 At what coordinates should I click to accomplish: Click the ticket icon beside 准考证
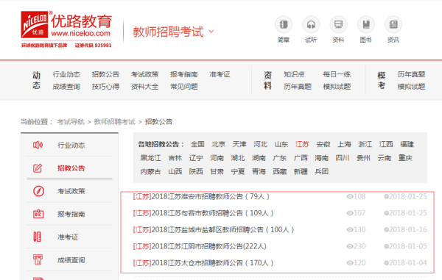[38, 237]
